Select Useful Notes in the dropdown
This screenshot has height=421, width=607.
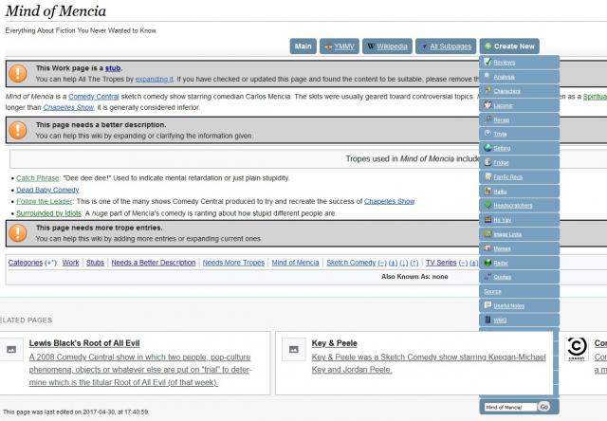[x=508, y=305]
